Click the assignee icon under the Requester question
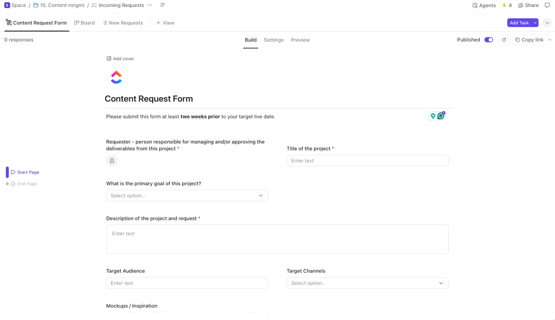 [x=112, y=160]
